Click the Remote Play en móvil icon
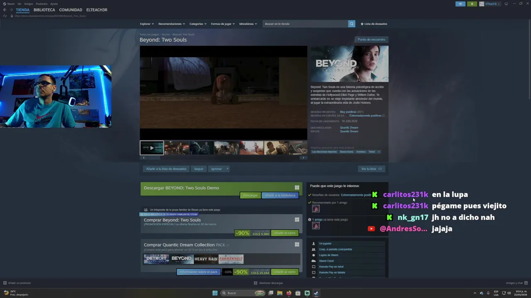 pyautogui.click(x=314, y=267)
